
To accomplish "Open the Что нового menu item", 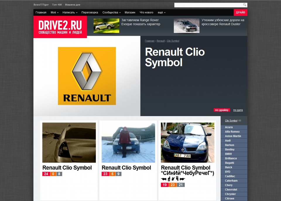I will click(x=146, y=13).
